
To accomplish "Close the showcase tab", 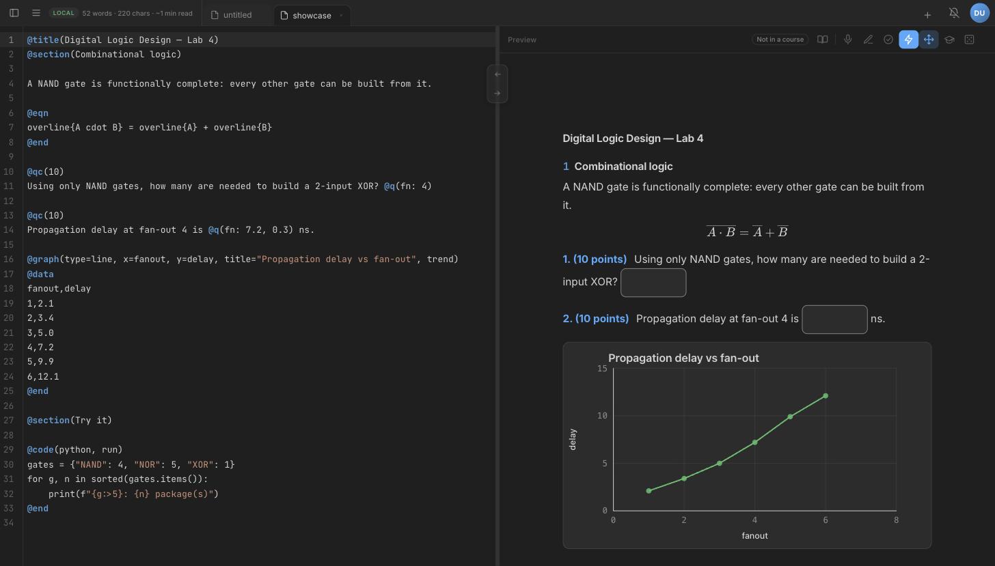I will pyautogui.click(x=341, y=15).
